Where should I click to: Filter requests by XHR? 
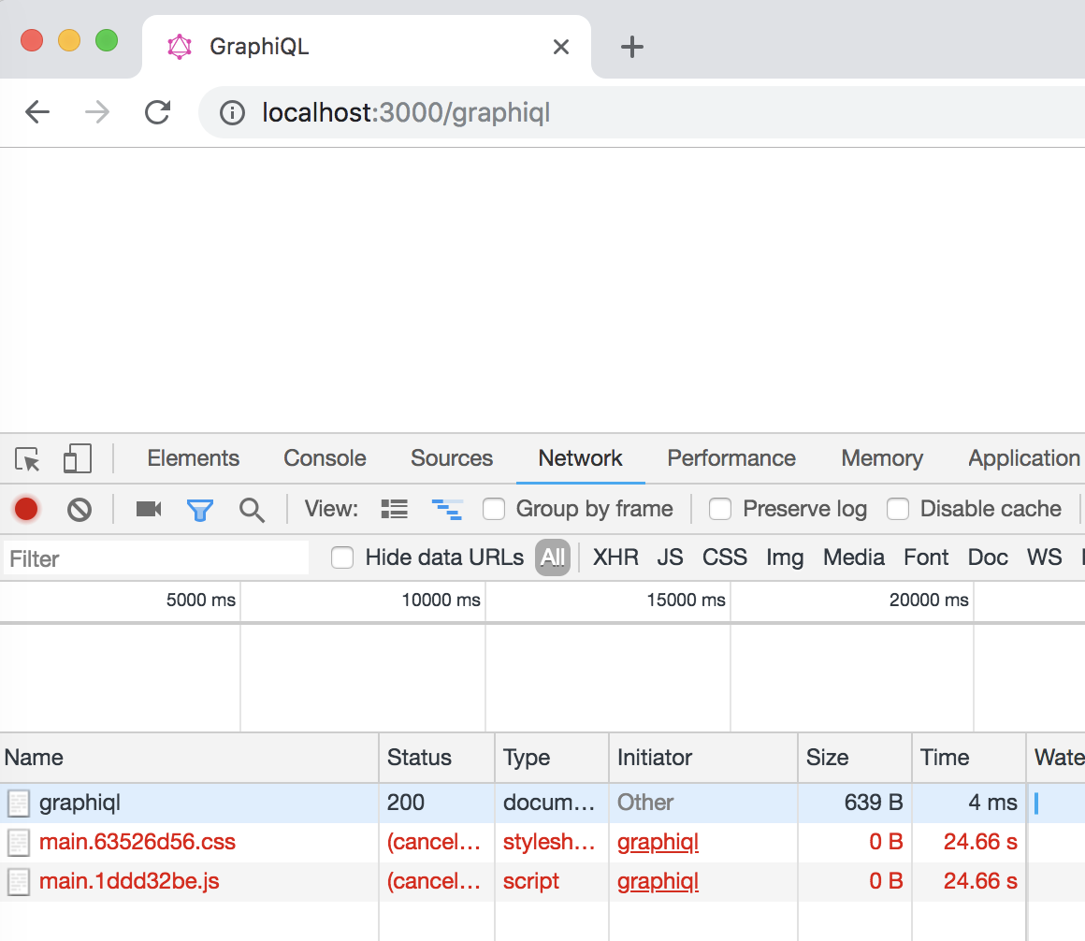click(615, 557)
